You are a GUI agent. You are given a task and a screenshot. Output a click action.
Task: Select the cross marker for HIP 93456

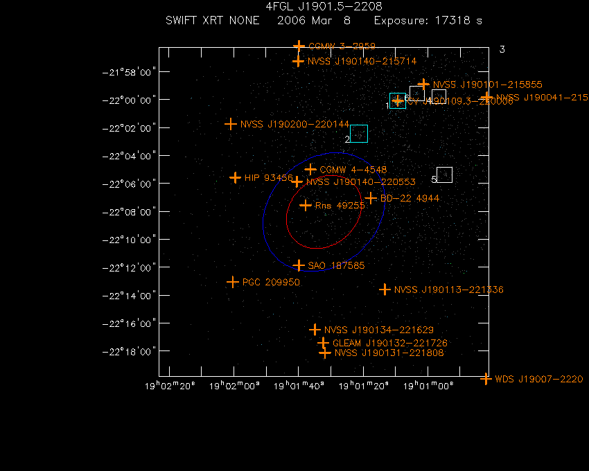(x=235, y=177)
